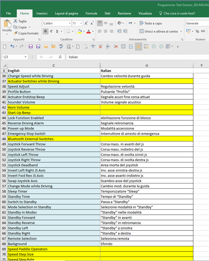
Task: Click the undo arrow
Action: point(12,47)
